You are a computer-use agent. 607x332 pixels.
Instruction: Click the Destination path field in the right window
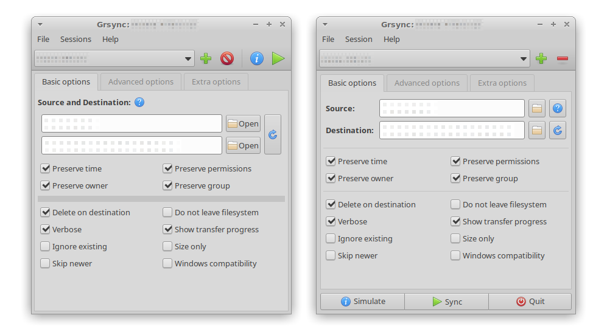point(452,130)
